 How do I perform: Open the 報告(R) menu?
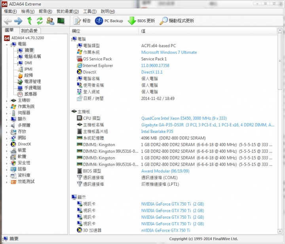point(46,11)
